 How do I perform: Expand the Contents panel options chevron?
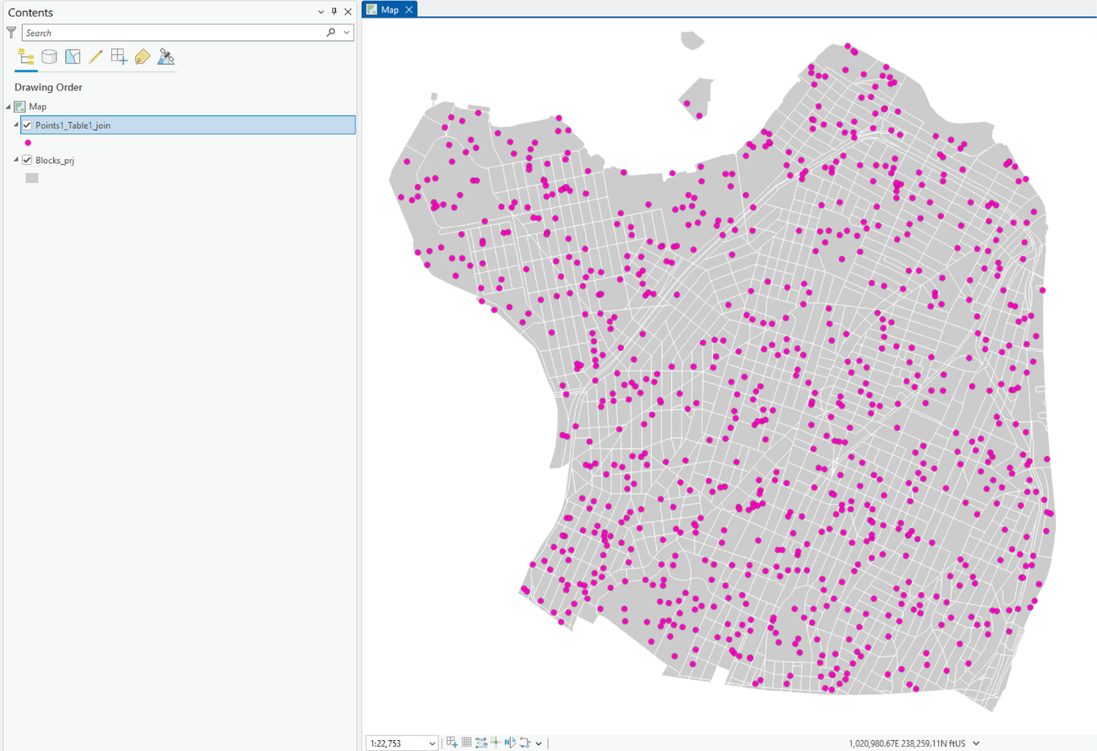tap(320, 12)
